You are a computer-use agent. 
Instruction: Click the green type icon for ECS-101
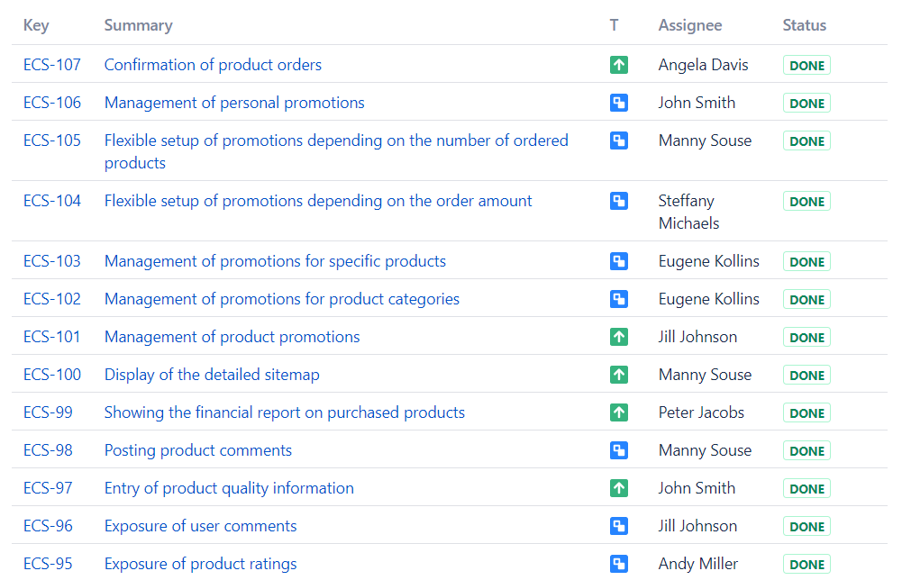(618, 337)
